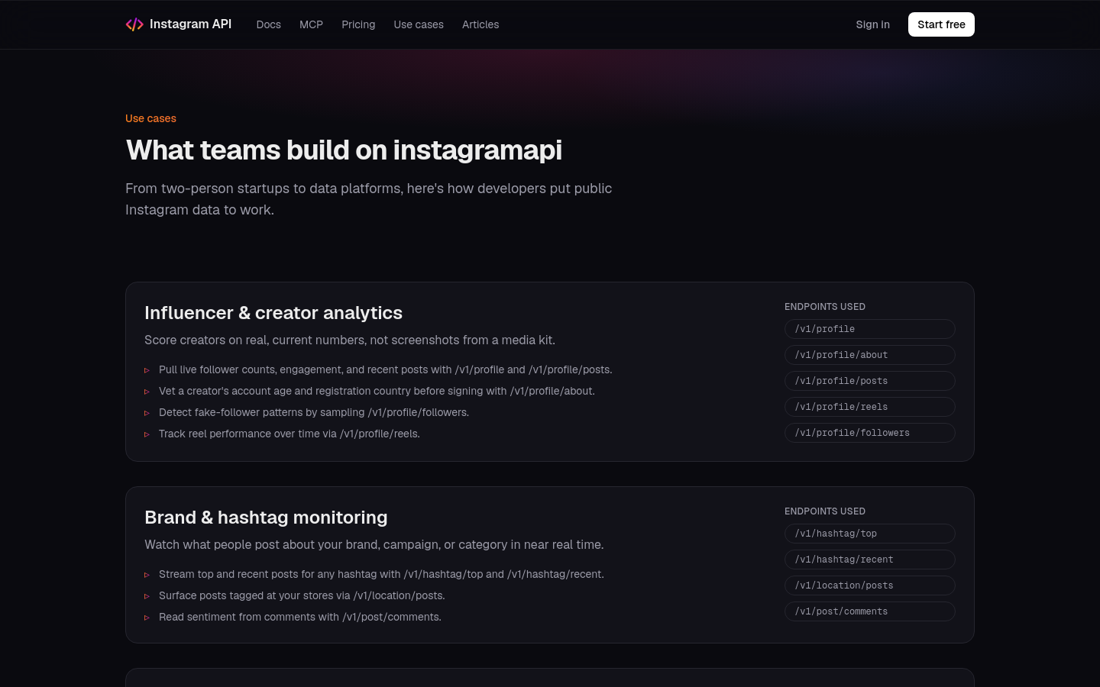Click the bullet arrow beside Detect fake-follower patterns
The width and height of the screenshot is (1100, 687).
click(147, 413)
